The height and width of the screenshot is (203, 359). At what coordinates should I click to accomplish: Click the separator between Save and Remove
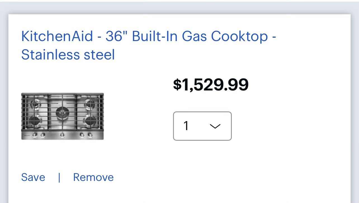click(x=59, y=177)
